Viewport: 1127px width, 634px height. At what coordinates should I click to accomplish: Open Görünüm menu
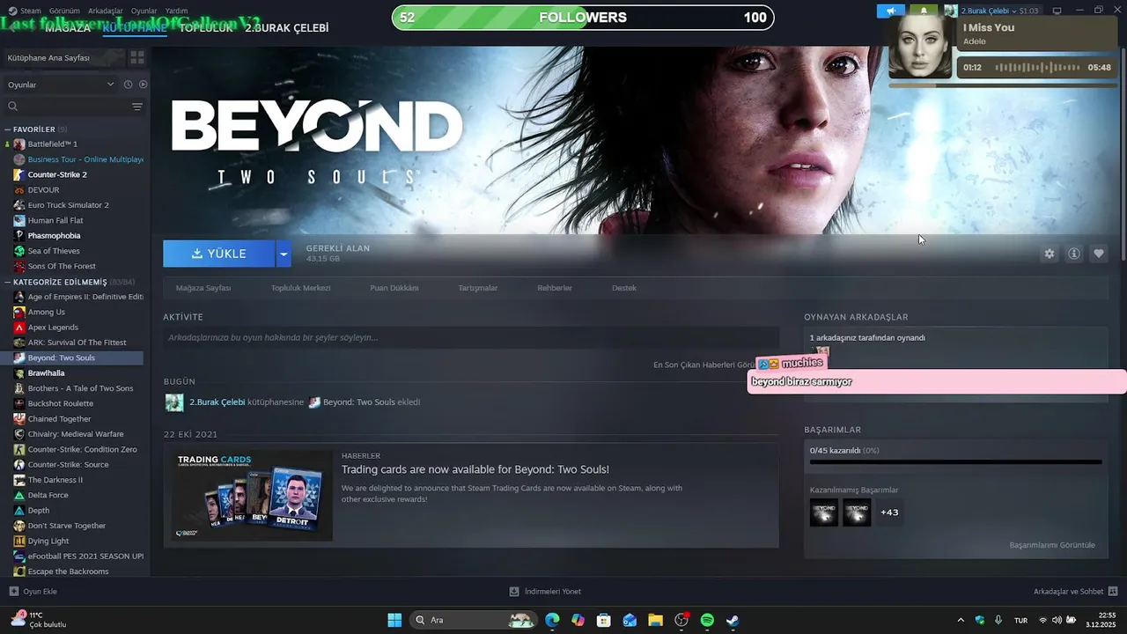pos(64,11)
